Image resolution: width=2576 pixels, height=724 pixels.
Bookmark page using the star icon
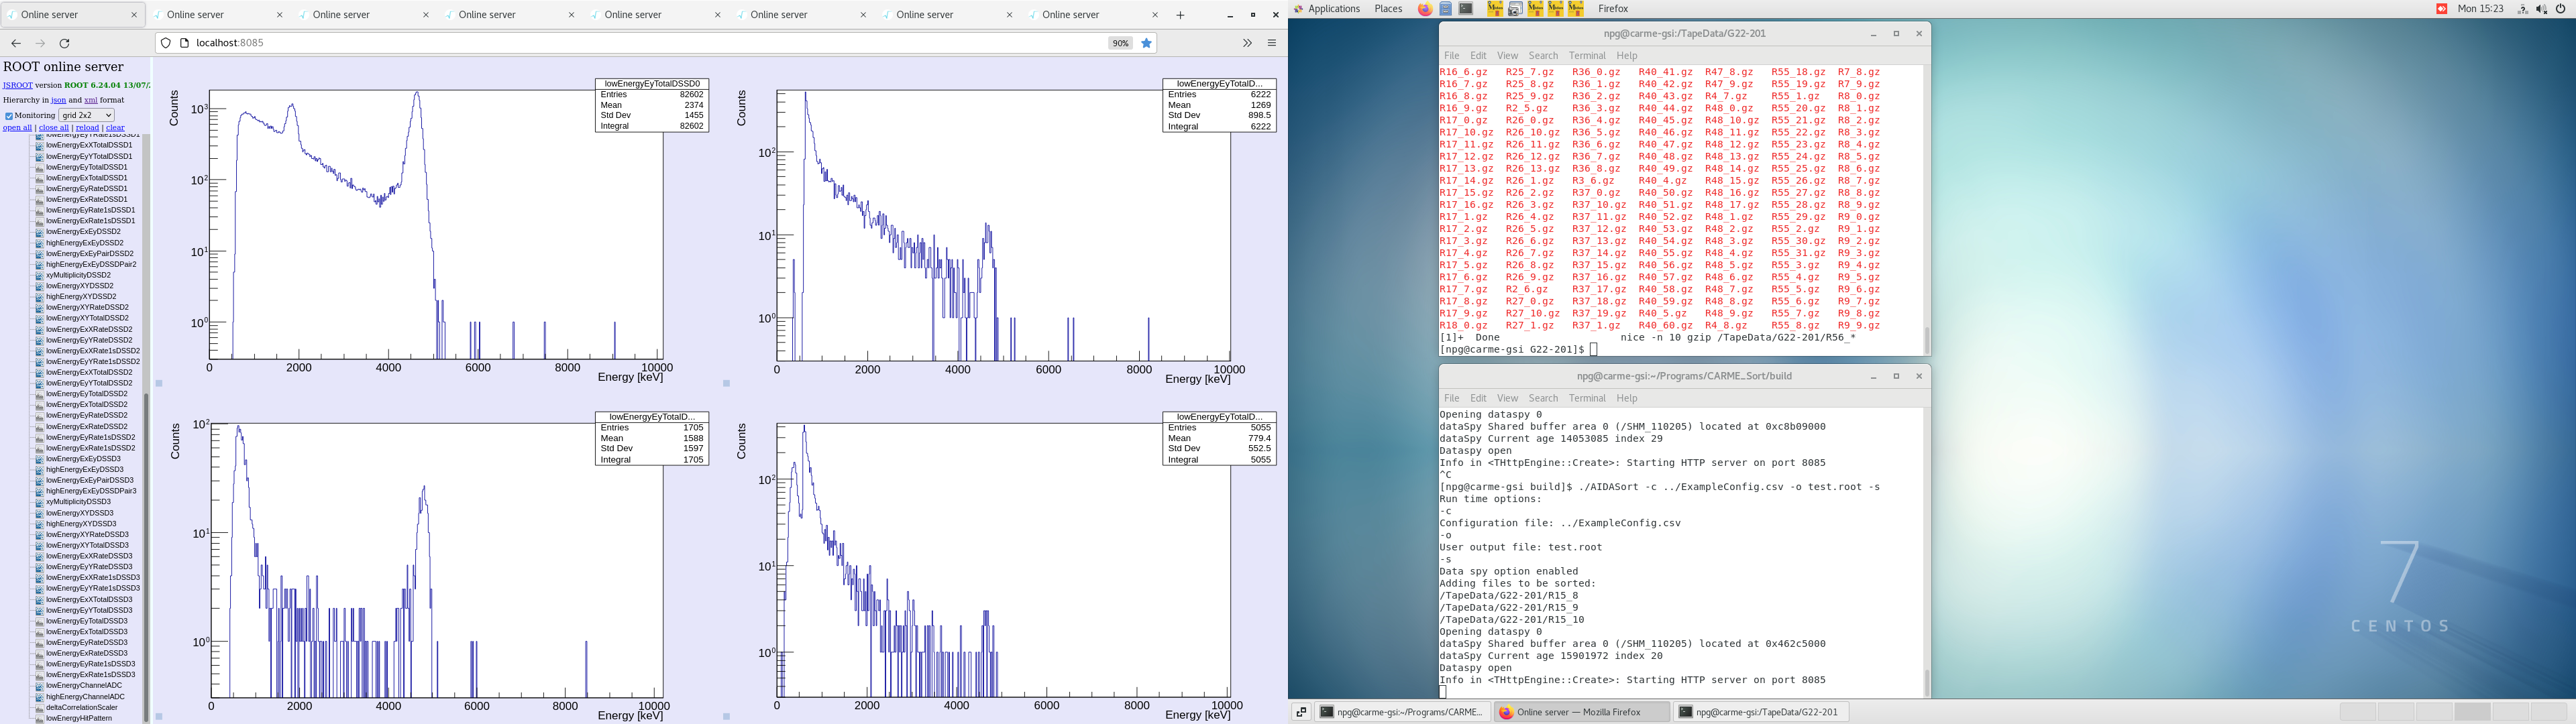(x=1147, y=43)
